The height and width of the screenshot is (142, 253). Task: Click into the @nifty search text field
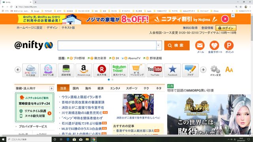(x=107, y=45)
